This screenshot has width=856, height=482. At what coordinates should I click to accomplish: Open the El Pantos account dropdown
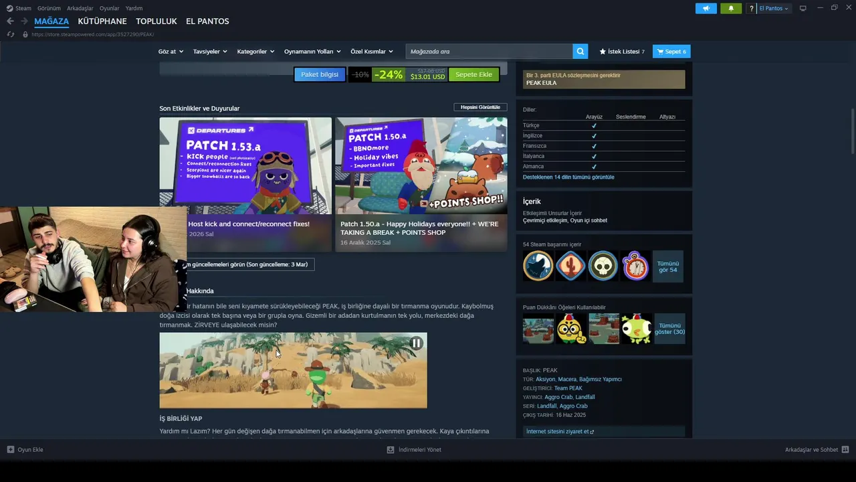click(x=774, y=8)
